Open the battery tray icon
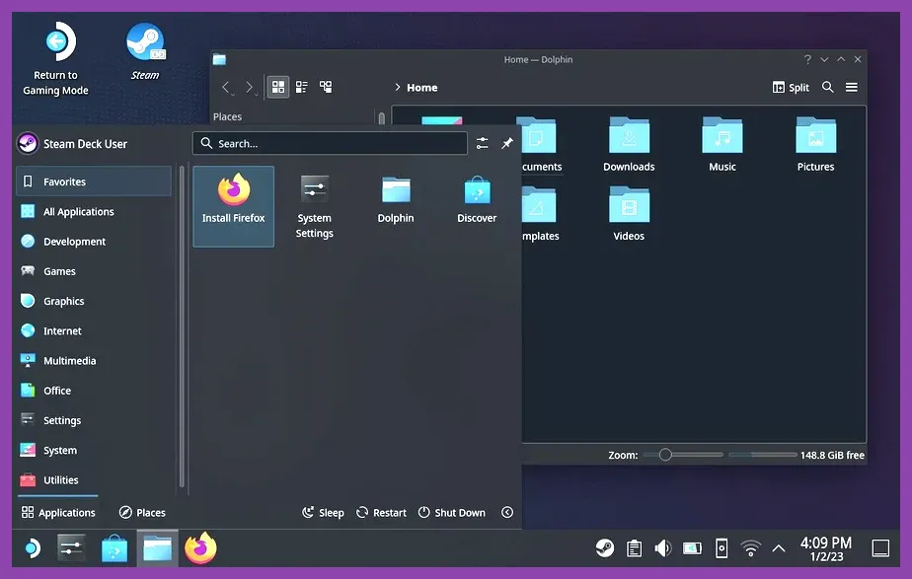Screen dimensions: 912x579 (x=692, y=548)
